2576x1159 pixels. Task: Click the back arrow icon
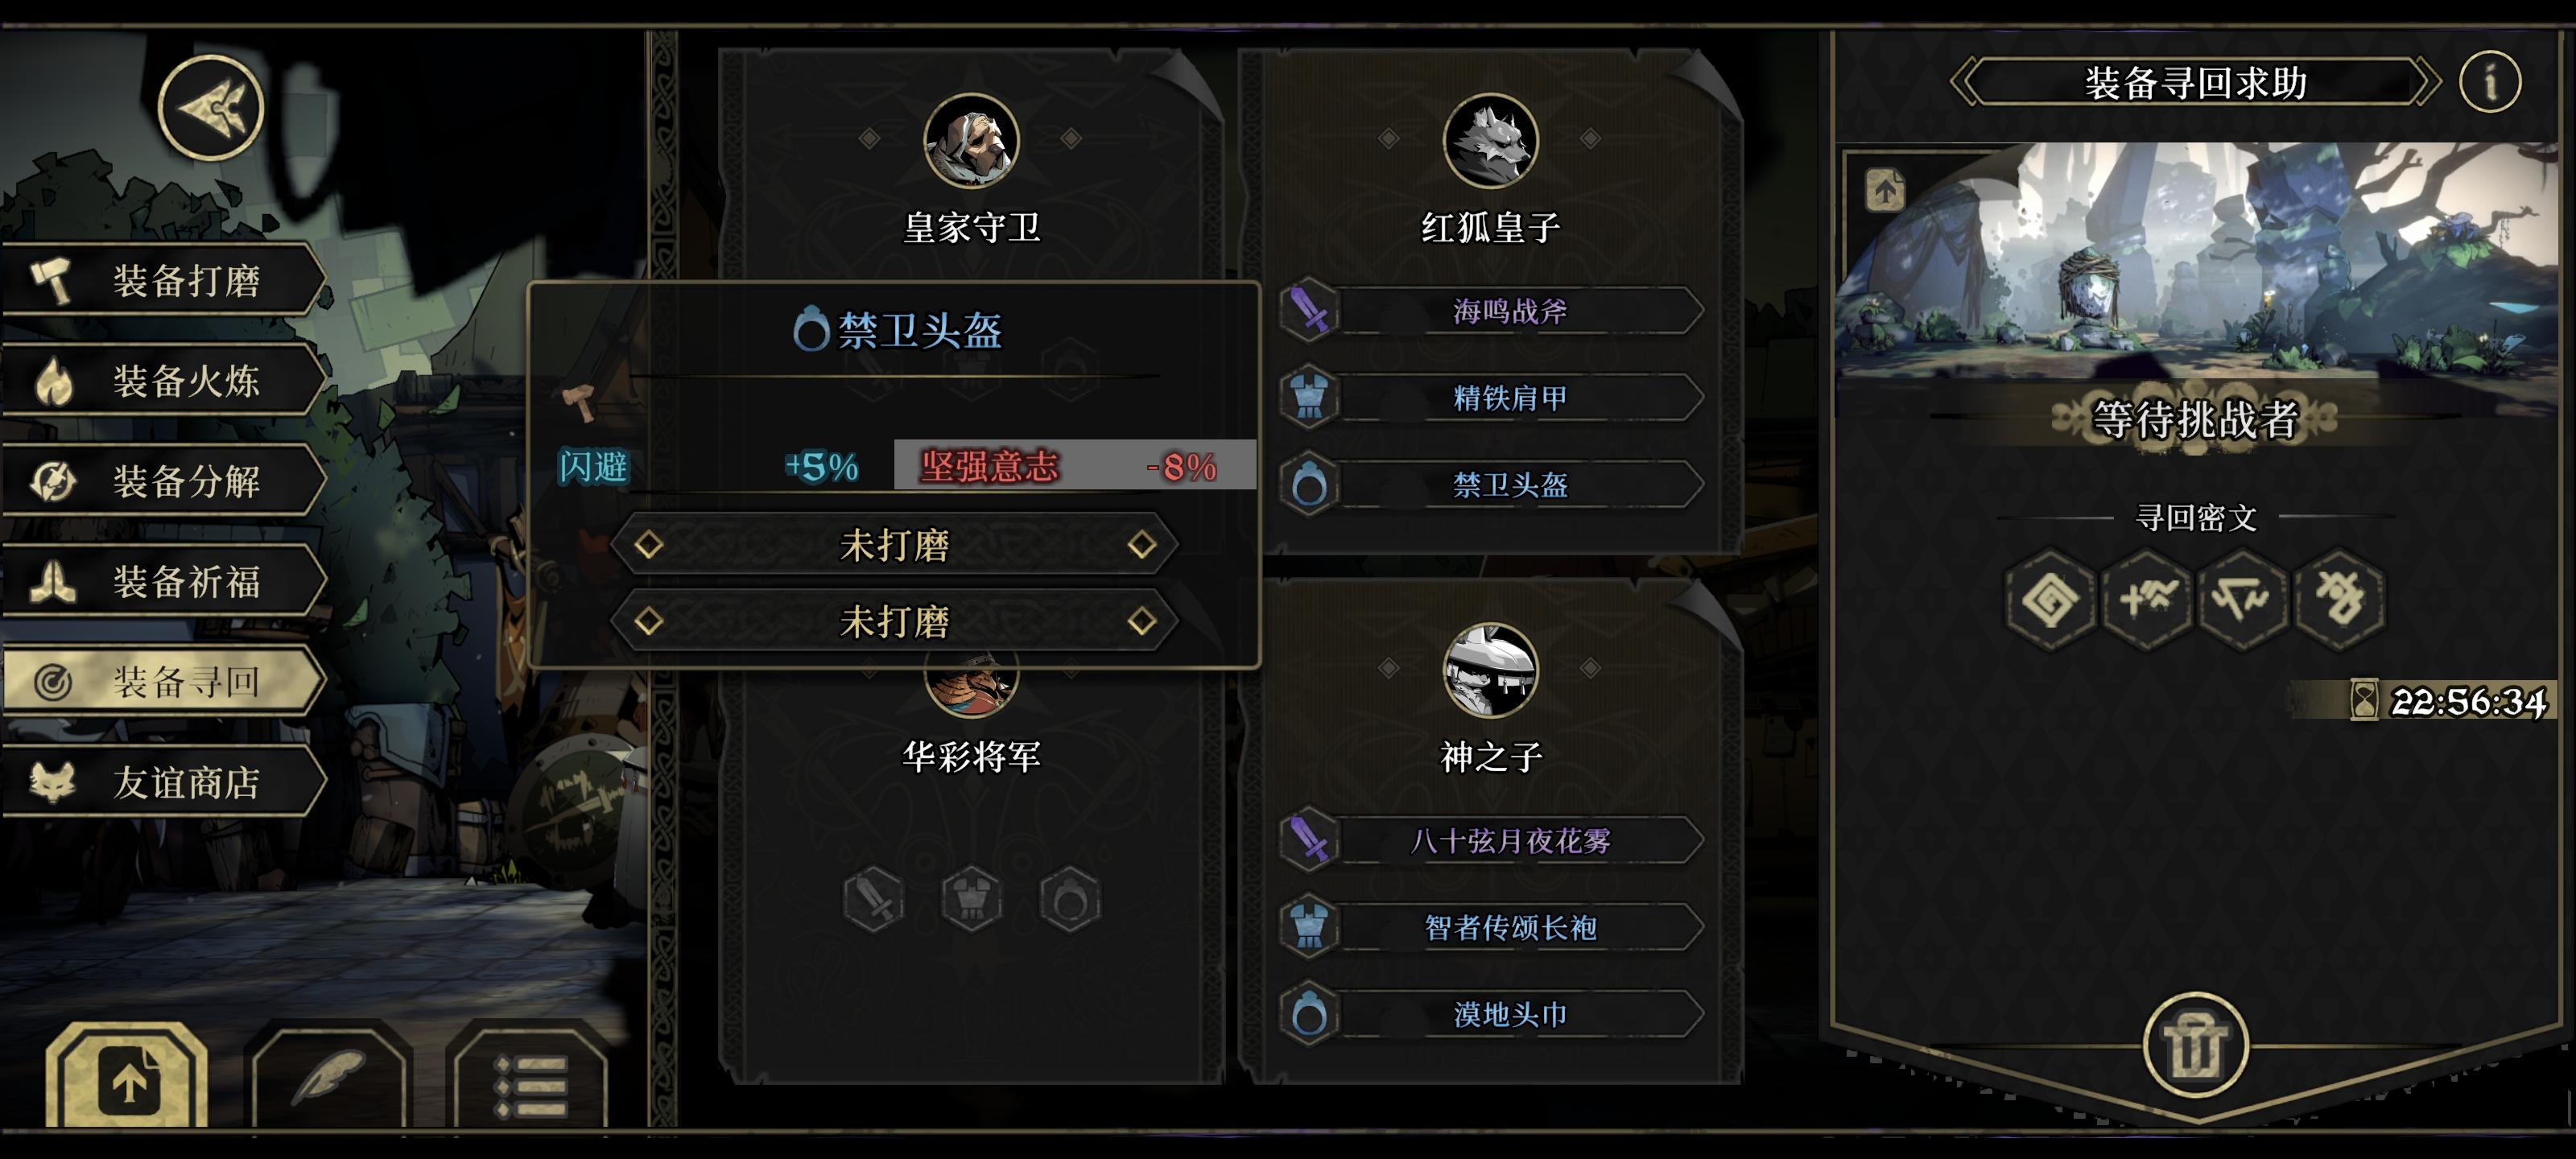(211, 108)
